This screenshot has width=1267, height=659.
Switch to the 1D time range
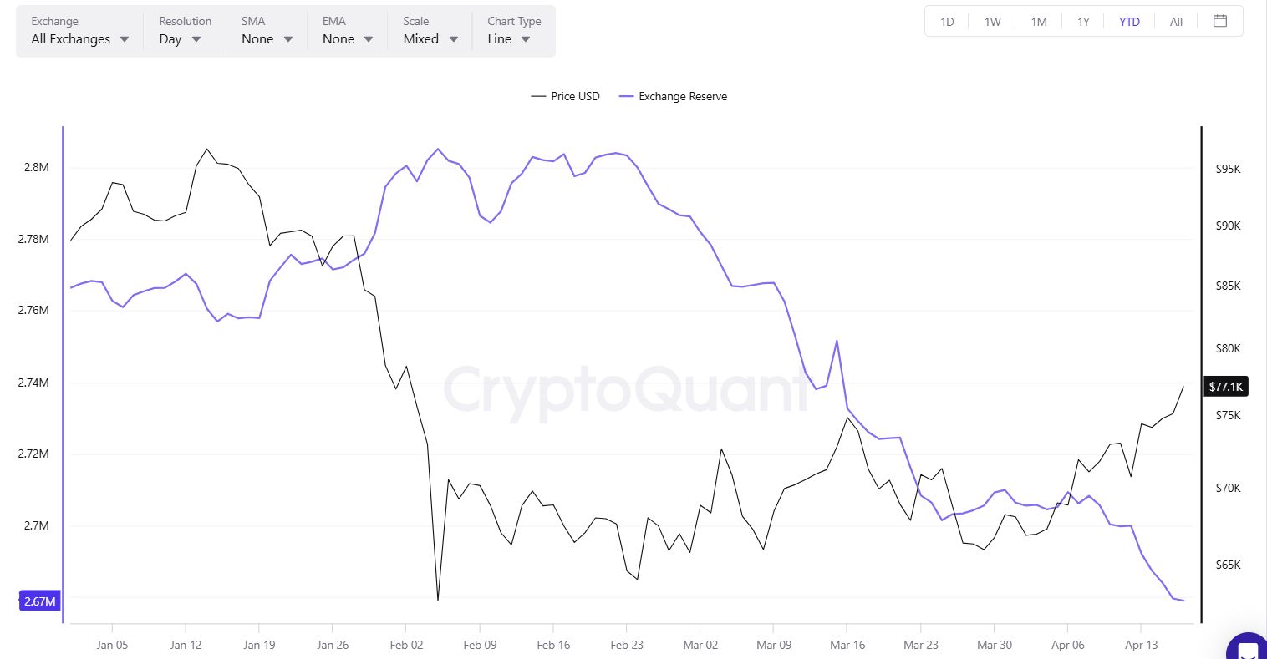[946, 22]
